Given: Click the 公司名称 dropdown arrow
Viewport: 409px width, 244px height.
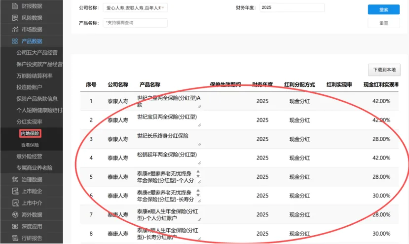Looking at the screenshot, I should click(163, 8).
